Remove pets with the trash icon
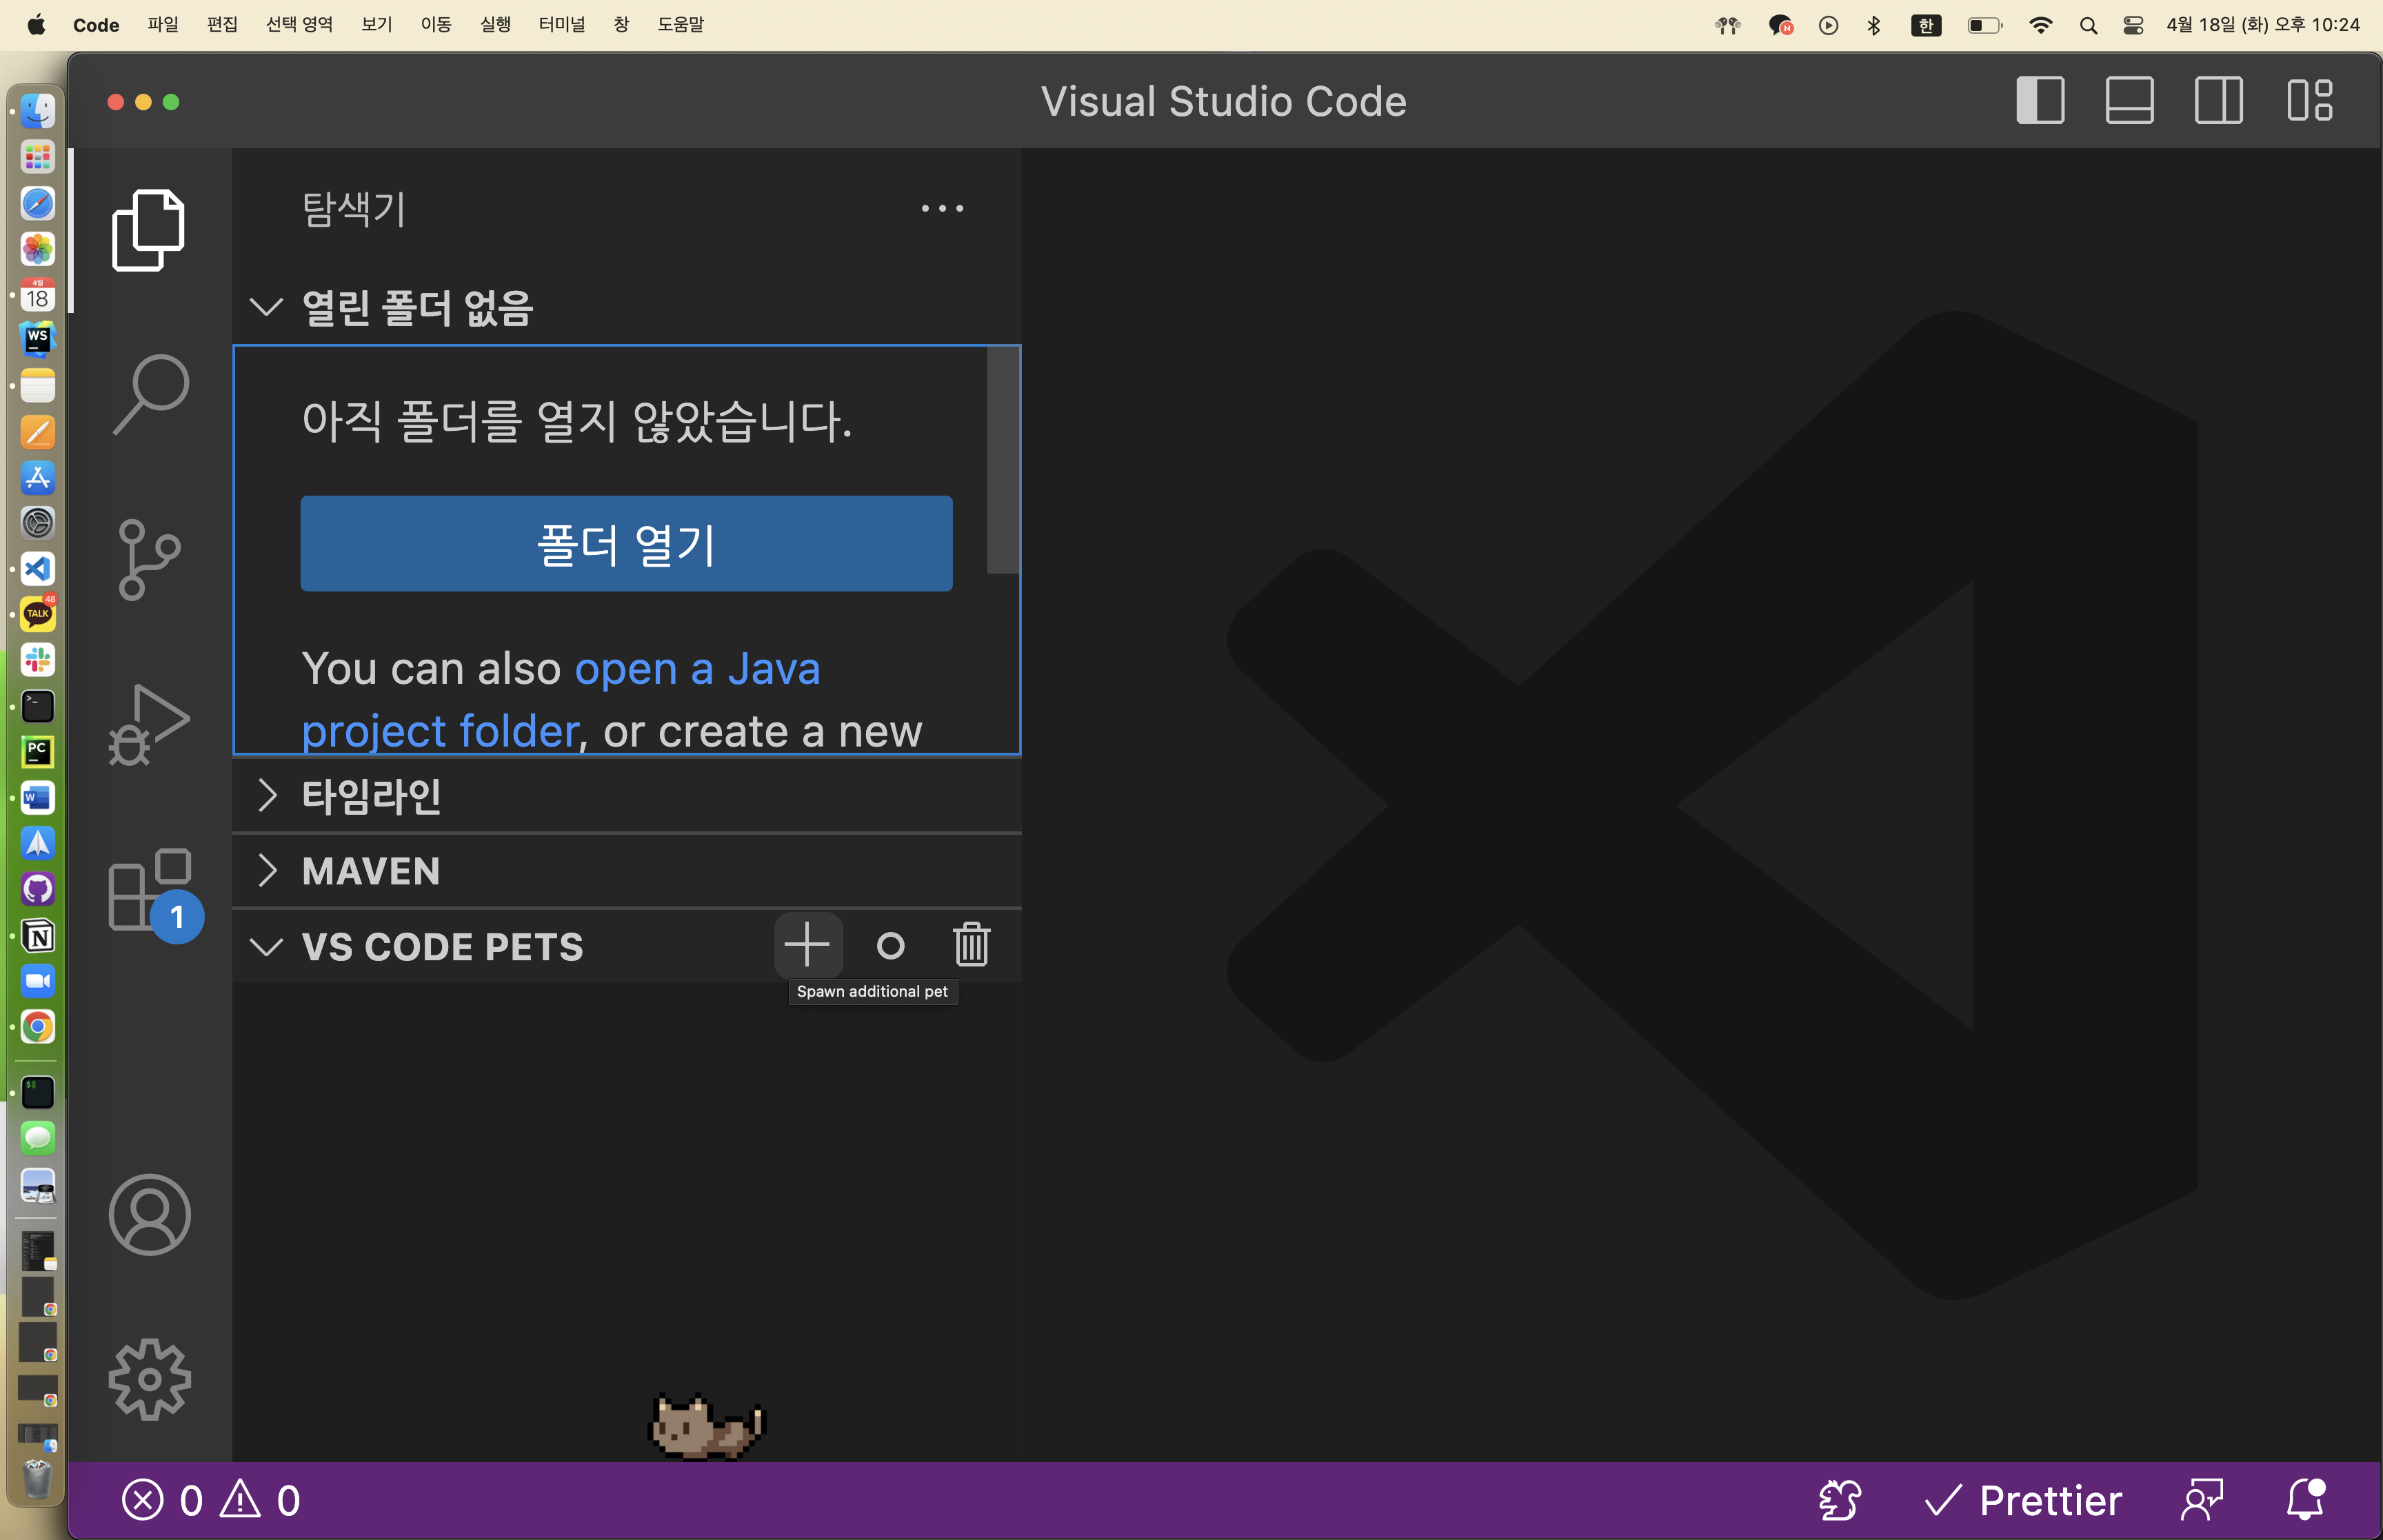 (971, 945)
